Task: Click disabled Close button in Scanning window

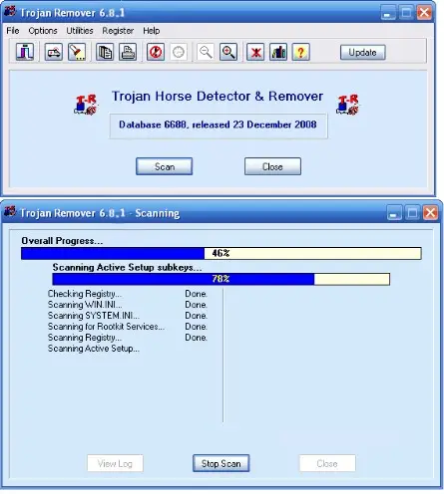Action: (327, 463)
